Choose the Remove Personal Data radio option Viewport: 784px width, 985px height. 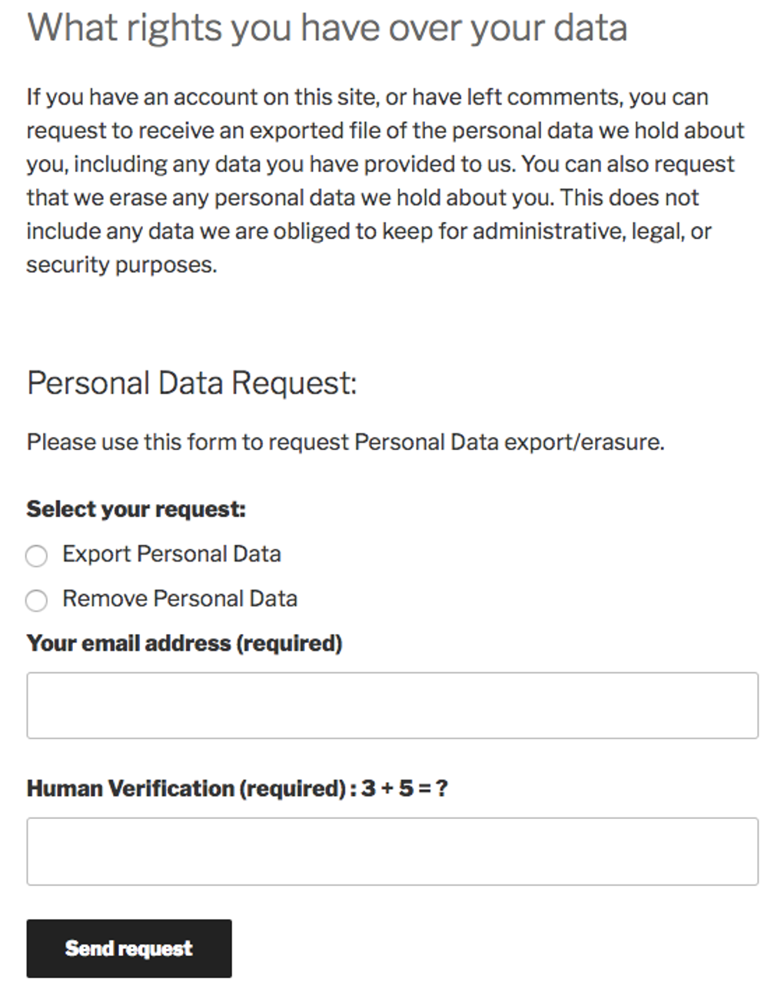click(36, 600)
